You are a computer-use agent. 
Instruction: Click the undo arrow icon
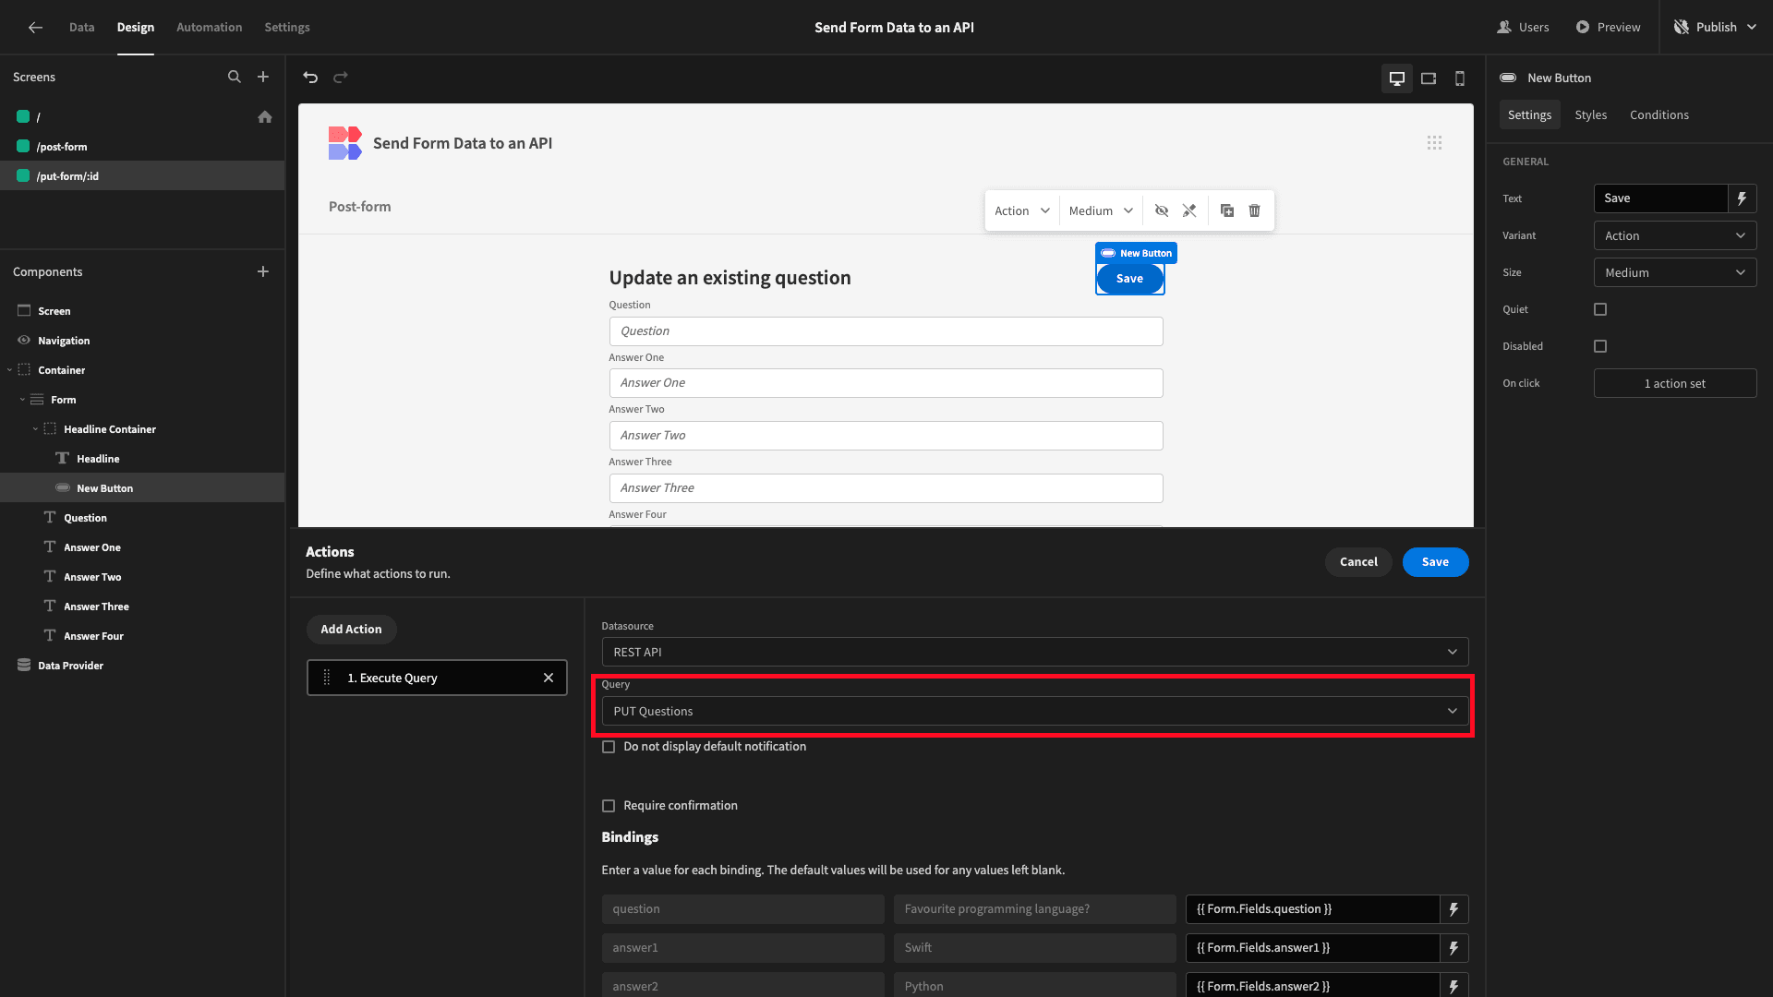point(310,77)
